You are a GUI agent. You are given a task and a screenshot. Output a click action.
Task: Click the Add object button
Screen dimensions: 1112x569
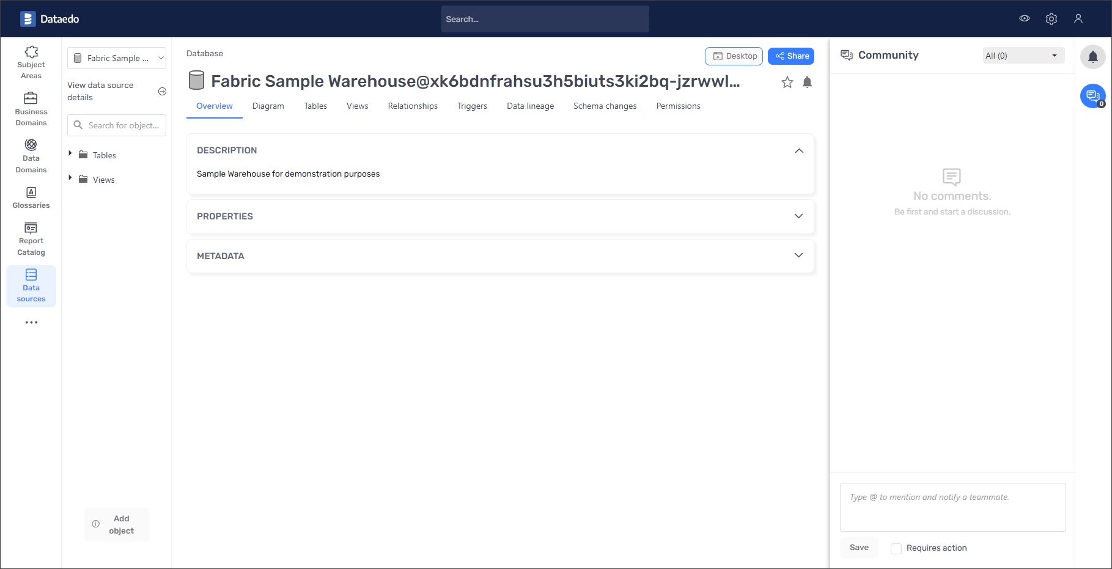(117, 524)
